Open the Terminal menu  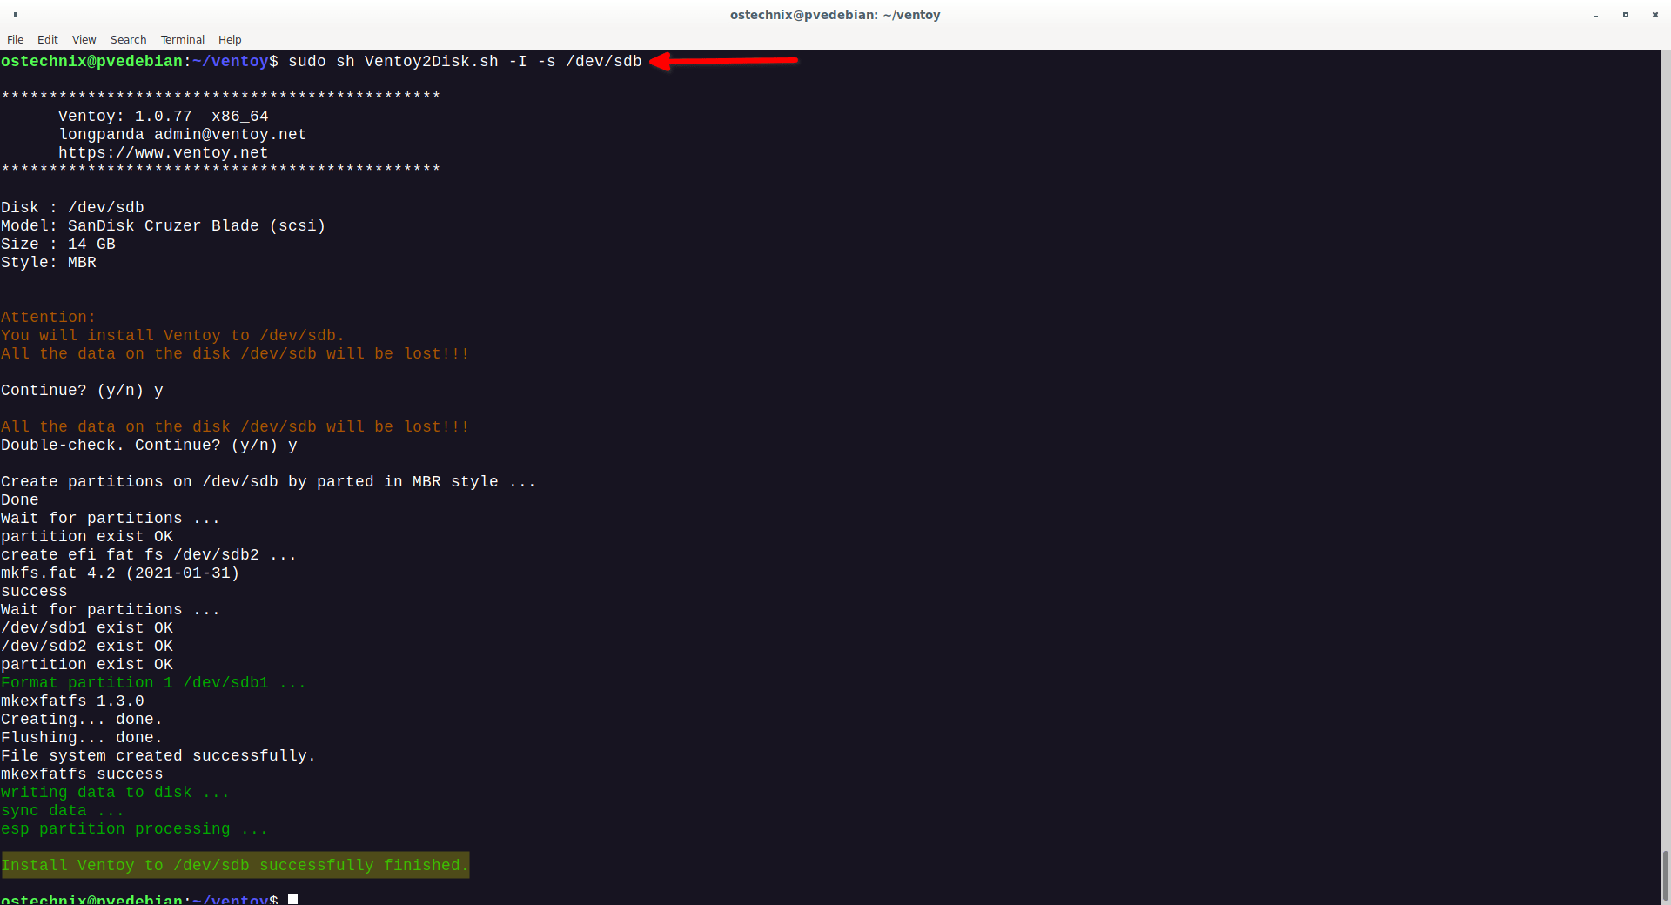[x=182, y=39]
